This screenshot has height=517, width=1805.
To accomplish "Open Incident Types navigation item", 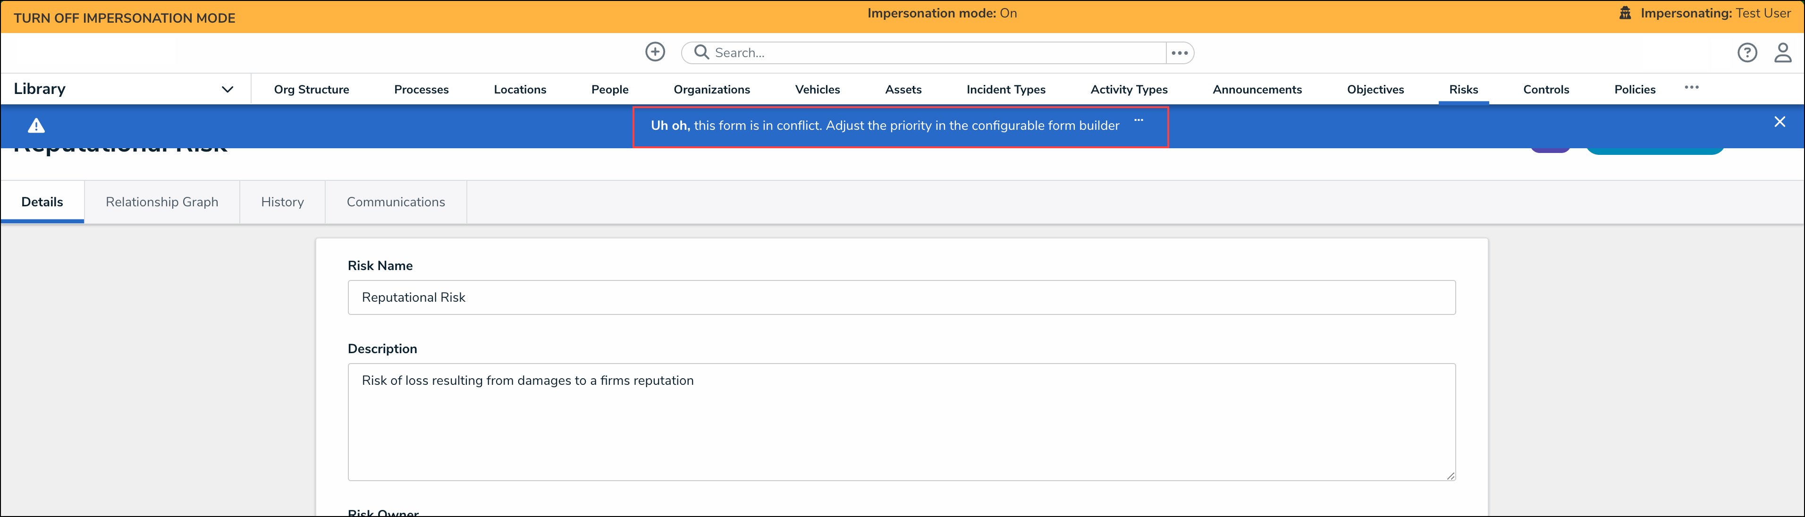I will click(x=1005, y=90).
